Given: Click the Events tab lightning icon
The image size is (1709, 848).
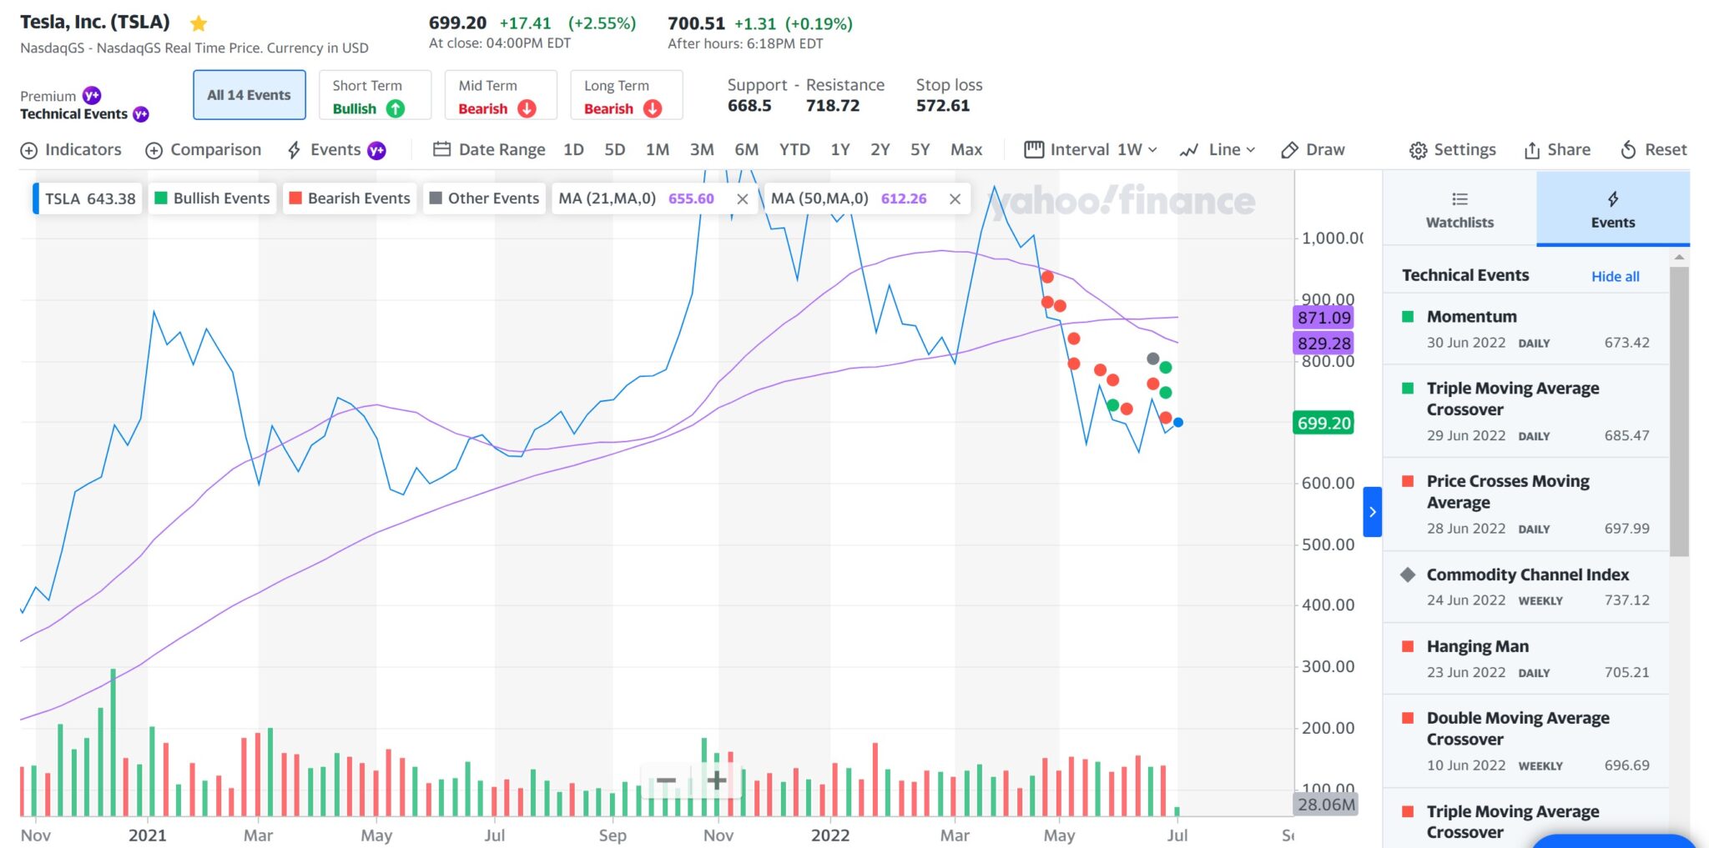Looking at the screenshot, I should coord(1613,199).
